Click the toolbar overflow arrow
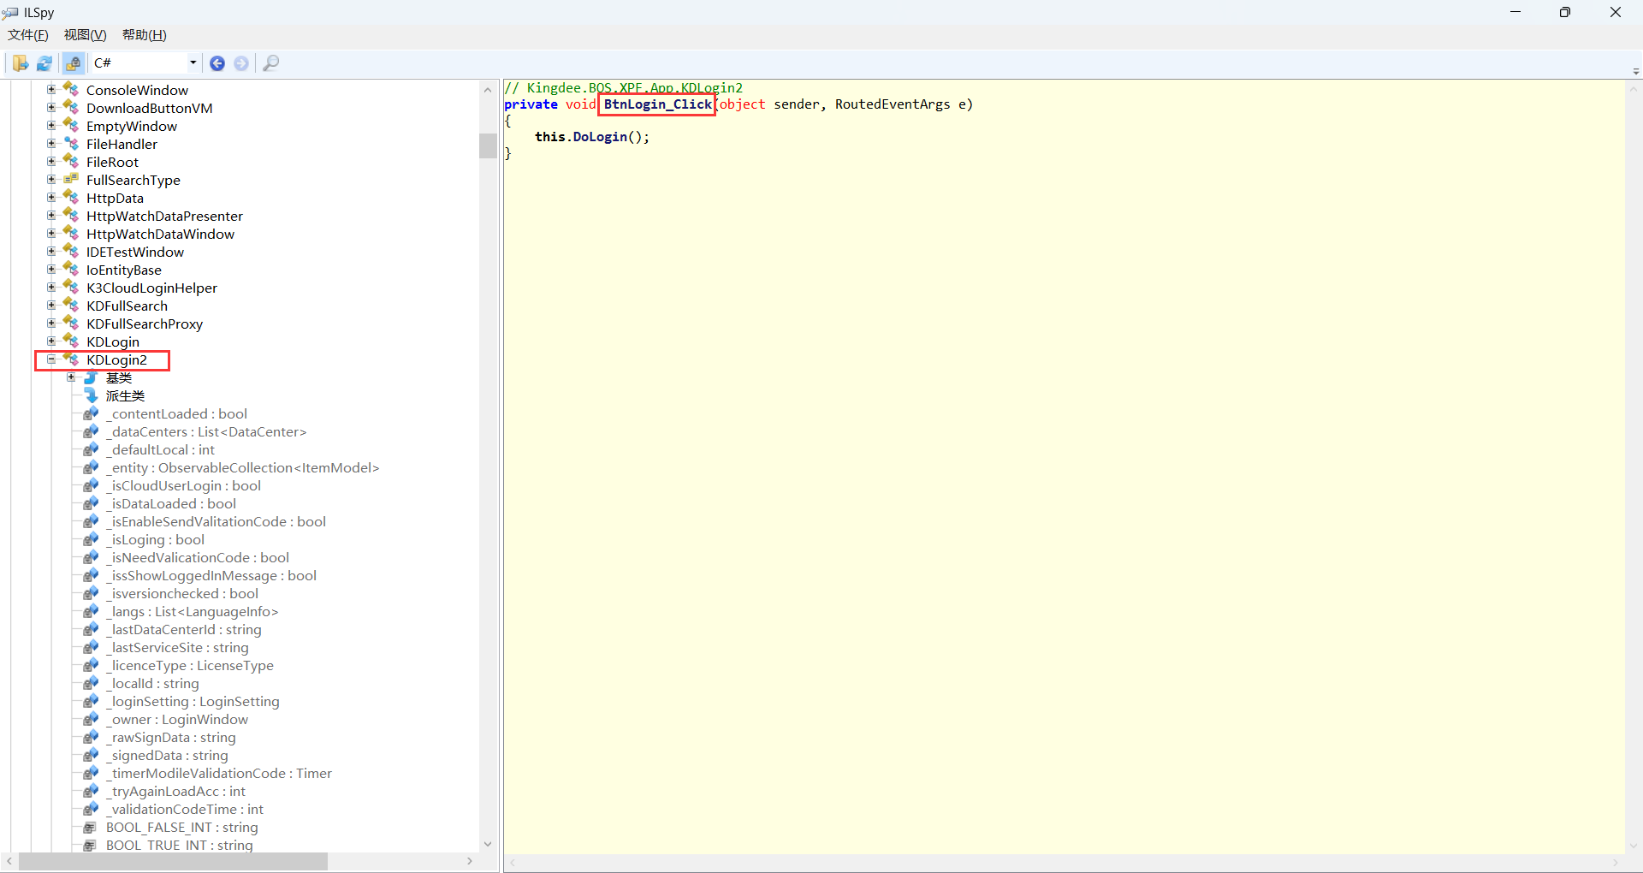Image resolution: width=1643 pixels, height=873 pixels. coord(1635,72)
